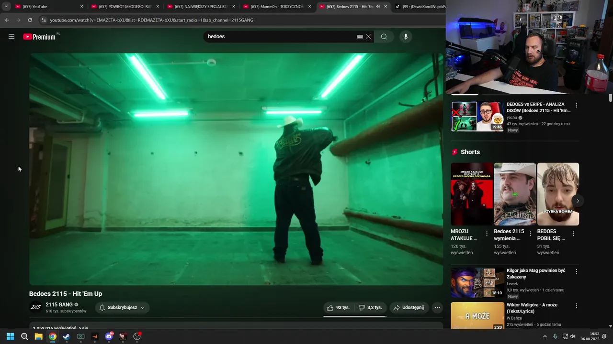Image resolution: width=613 pixels, height=344 pixels.
Task: Open site information icon in address bar
Action: tap(44, 20)
